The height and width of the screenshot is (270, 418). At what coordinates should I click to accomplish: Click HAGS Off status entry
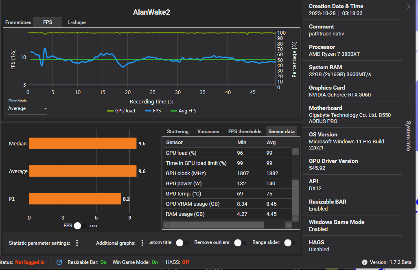click(177, 262)
